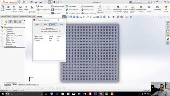Open Mass Properties
The height and width of the screenshot is (96, 170).
pyautogui.click(x=14, y=9)
